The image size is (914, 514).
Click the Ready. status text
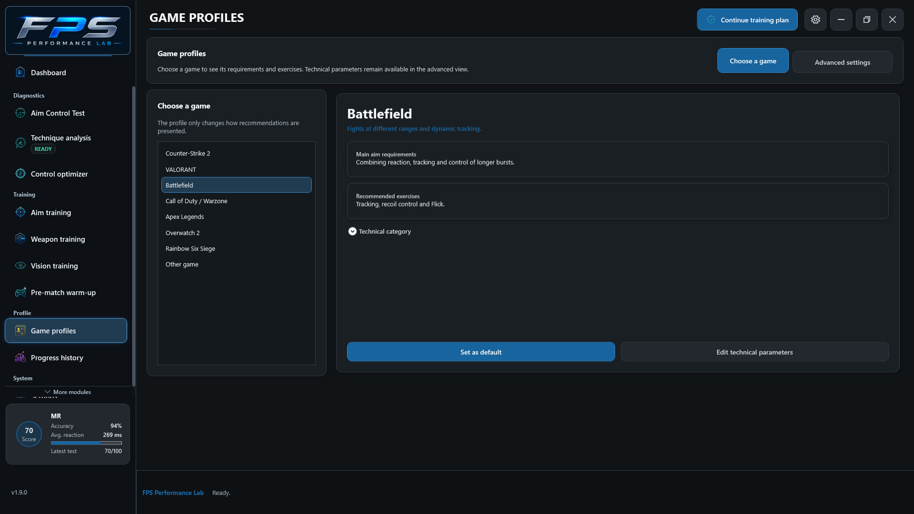coord(221,493)
